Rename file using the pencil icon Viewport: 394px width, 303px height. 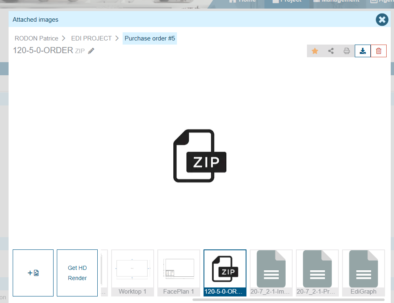91,51
